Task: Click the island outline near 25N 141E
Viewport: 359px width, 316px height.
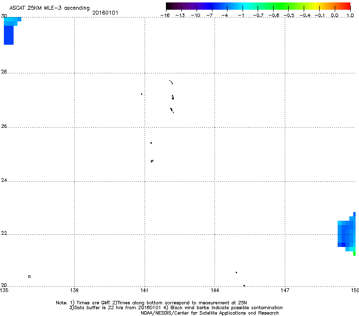Action: coord(152,161)
